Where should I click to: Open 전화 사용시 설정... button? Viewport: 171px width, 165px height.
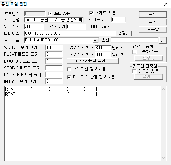pos(93,61)
